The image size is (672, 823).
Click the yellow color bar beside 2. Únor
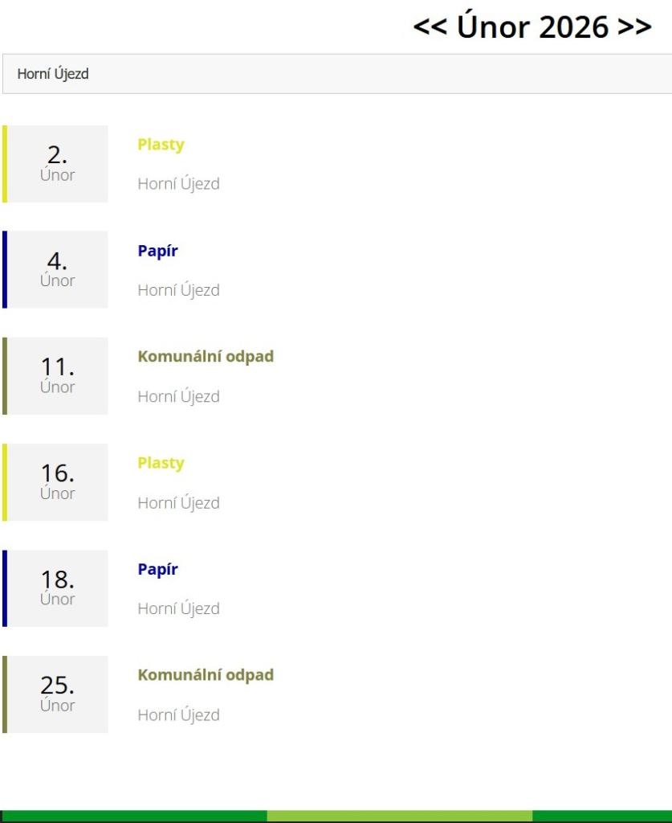click(5, 164)
